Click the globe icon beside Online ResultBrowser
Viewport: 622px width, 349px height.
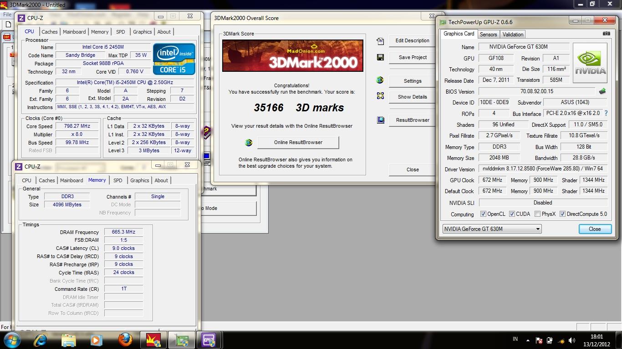[249, 143]
